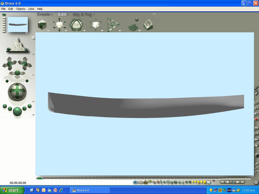Expand the selection palette triangle menu

pos(213,181)
